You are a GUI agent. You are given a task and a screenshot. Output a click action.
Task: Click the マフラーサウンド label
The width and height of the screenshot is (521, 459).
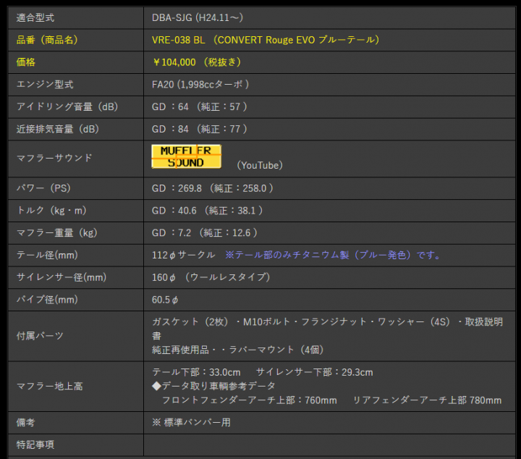(x=54, y=158)
